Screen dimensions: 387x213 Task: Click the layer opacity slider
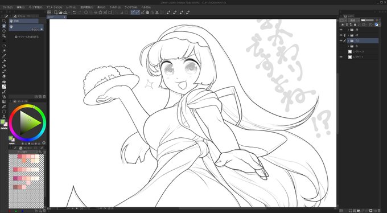[367, 20]
